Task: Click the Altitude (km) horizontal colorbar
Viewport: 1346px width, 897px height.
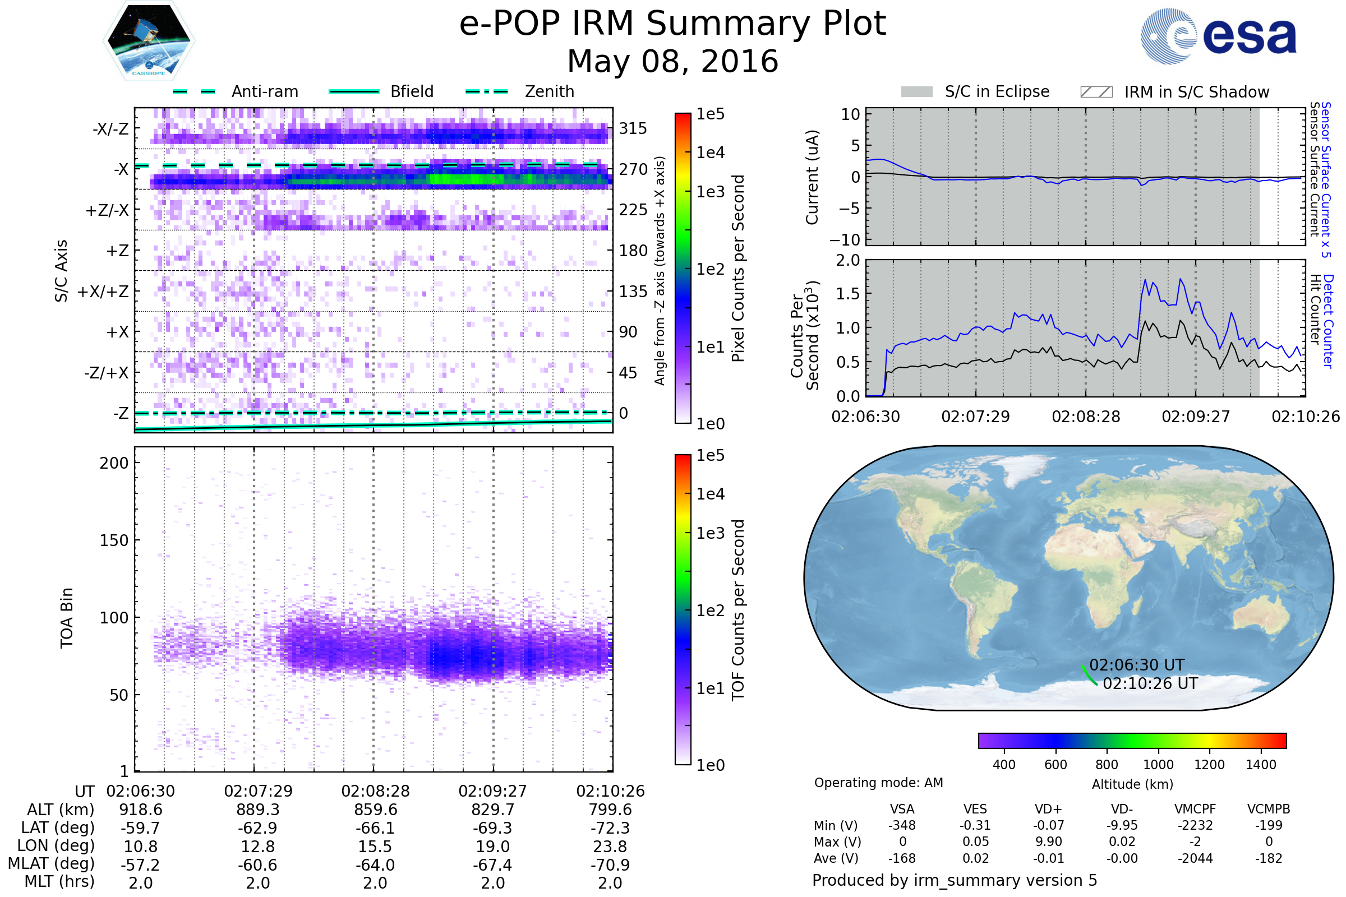Action: click(x=1132, y=740)
